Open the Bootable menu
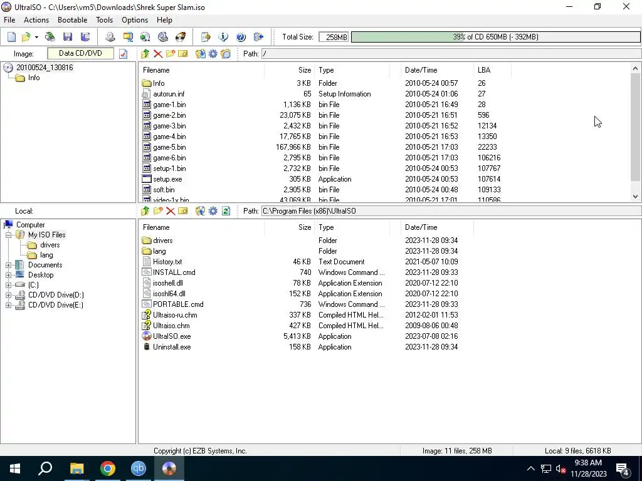 [73, 20]
